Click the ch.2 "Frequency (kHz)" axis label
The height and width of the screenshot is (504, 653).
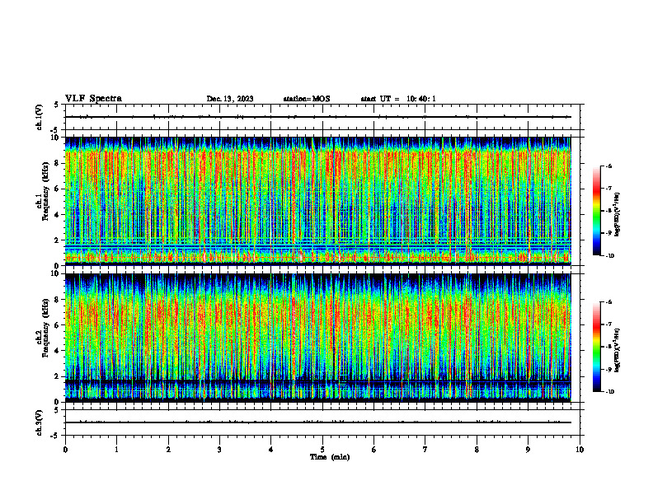45,327
